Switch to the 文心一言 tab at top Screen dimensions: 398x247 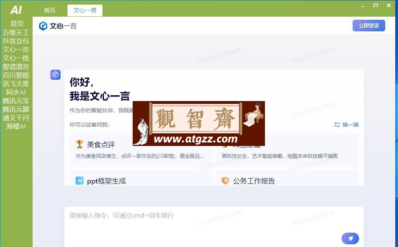tap(85, 10)
